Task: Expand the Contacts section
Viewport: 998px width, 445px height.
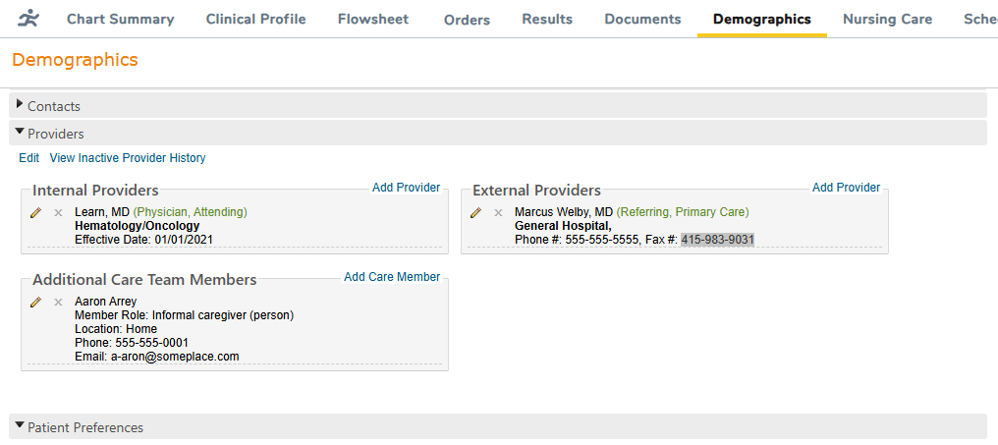Action: click(x=54, y=106)
